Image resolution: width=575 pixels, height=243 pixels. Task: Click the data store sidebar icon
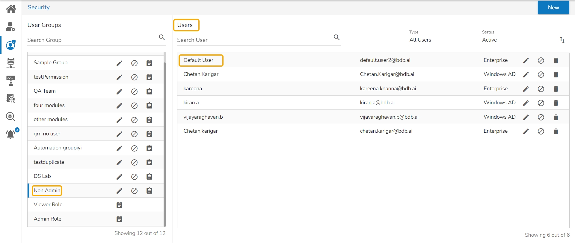[11, 63]
